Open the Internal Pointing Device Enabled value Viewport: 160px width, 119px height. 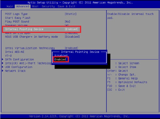click(x=71, y=29)
